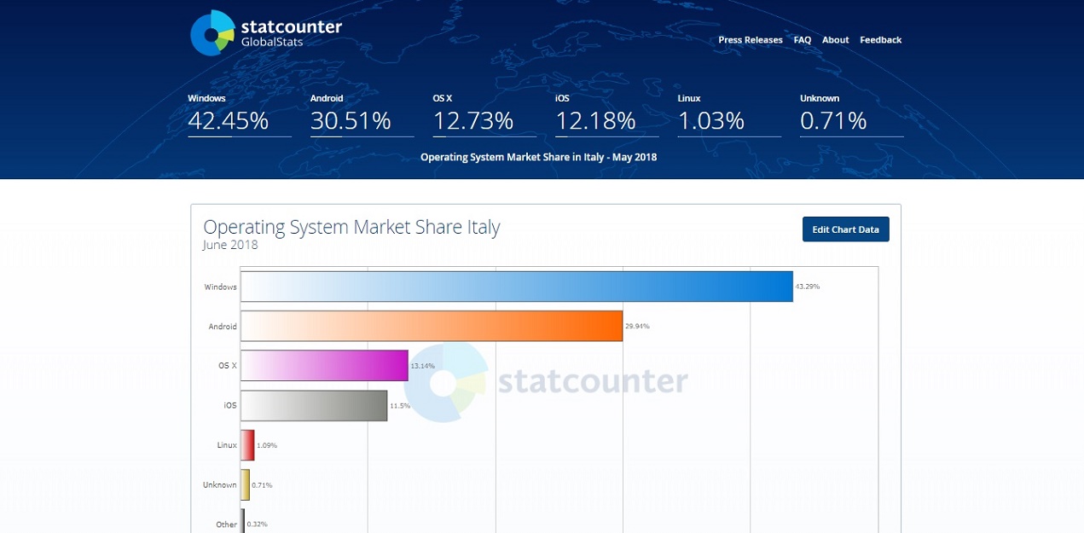Go to the About page
This screenshot has height=533, width=1084.
point(836,40)
